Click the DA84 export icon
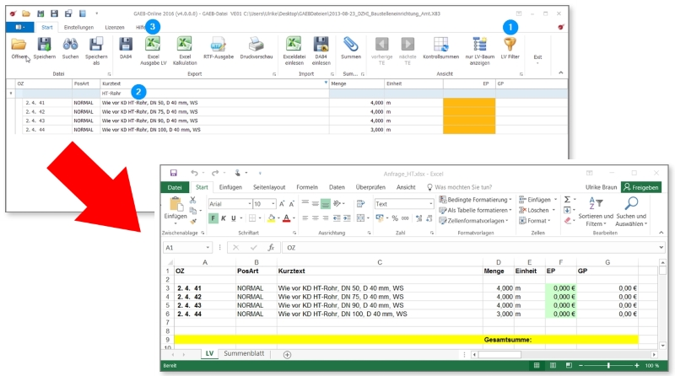 [126, 45]
